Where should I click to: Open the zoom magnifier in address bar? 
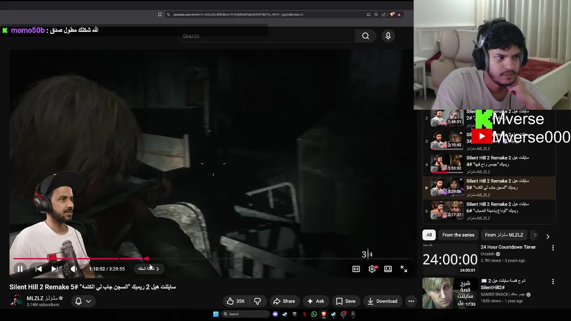tap(376, 14)
